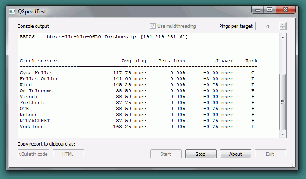This screenshot has height=179, width=306.
Task: Click the 141.00 msec ping value
Action: pyautogui.click(x=130, y=79)
